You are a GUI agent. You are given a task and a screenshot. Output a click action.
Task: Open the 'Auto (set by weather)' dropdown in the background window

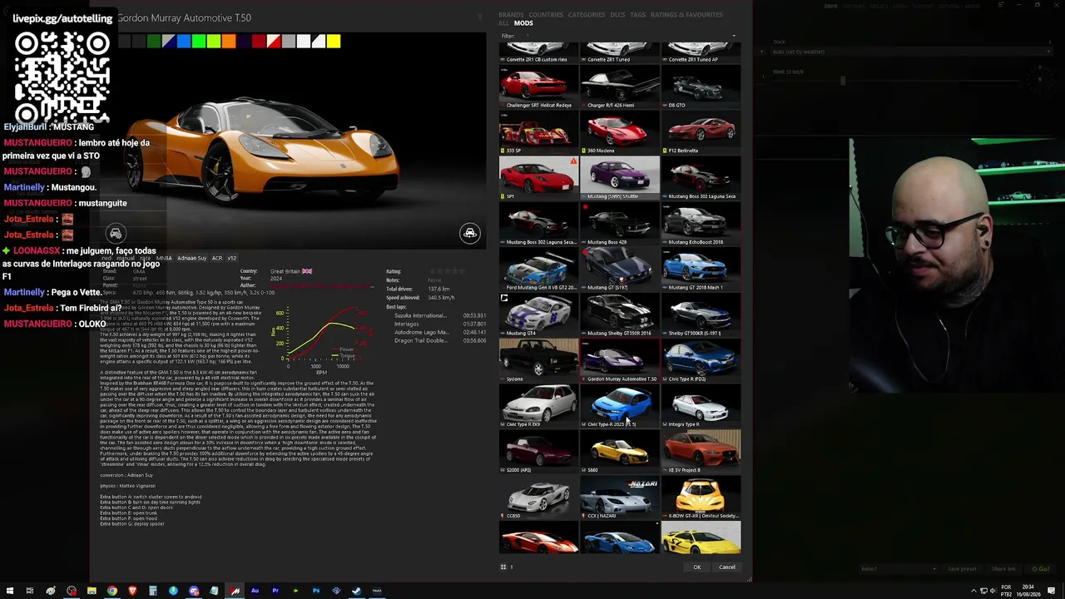coord(911,52)
